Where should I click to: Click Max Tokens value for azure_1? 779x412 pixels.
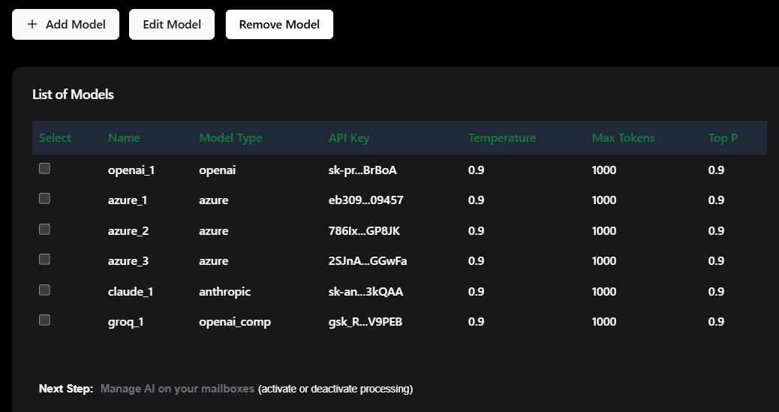pos(604,200)
